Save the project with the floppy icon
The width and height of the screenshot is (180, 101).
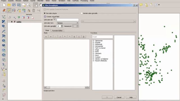click(x=14, y=5)
